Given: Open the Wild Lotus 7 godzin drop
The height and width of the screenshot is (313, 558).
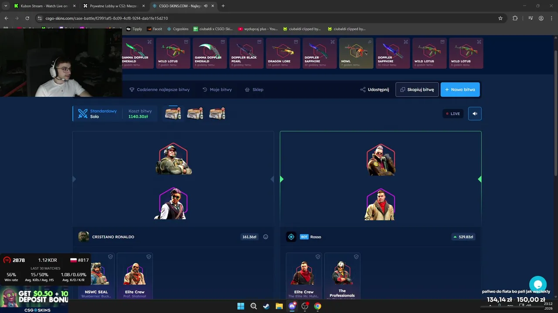Looking at the screenshot, I should (x=173, y=53).
